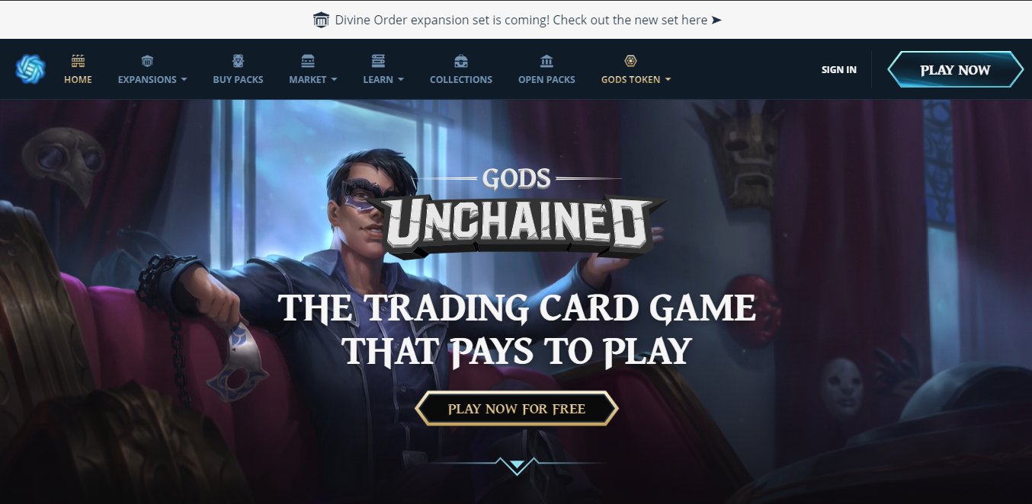The height and width of the screenshot is (504, 1032).
Task: Click the Gods Unchained swirl logo icon
Action: (x=30, y=69)
